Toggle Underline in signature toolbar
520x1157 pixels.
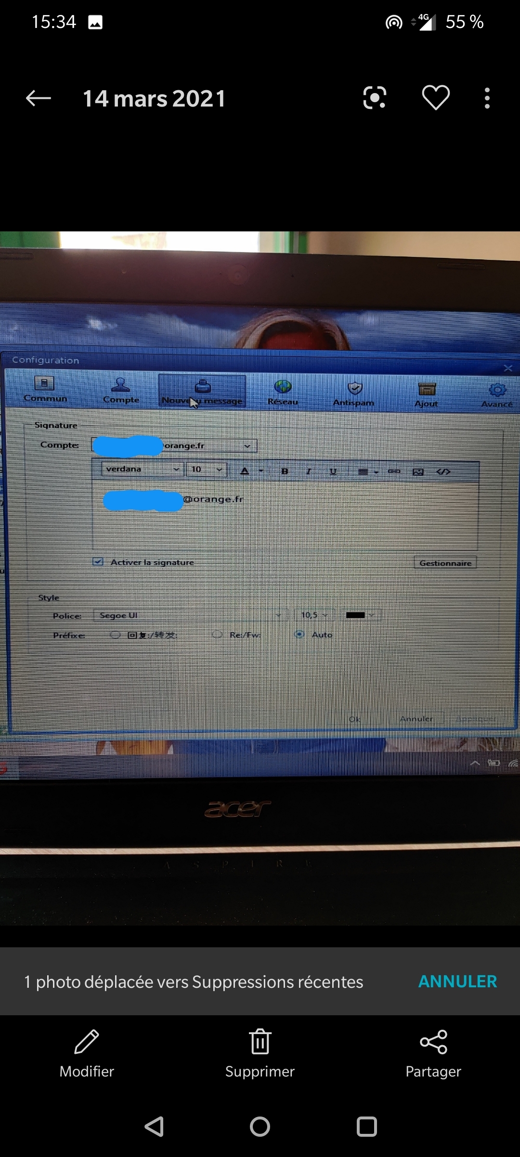click(333, 471)
